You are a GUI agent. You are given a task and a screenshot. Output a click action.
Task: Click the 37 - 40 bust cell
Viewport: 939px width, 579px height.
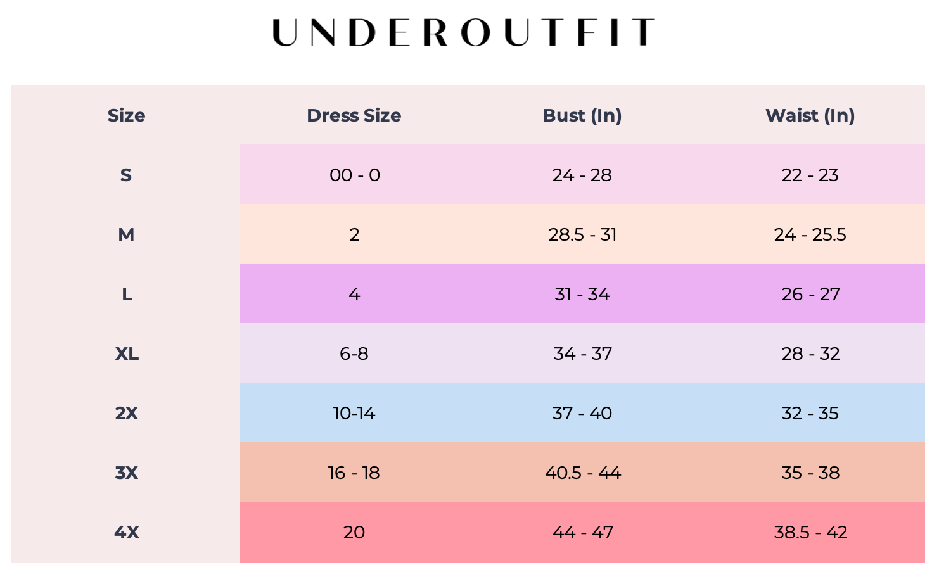(582, 413)
